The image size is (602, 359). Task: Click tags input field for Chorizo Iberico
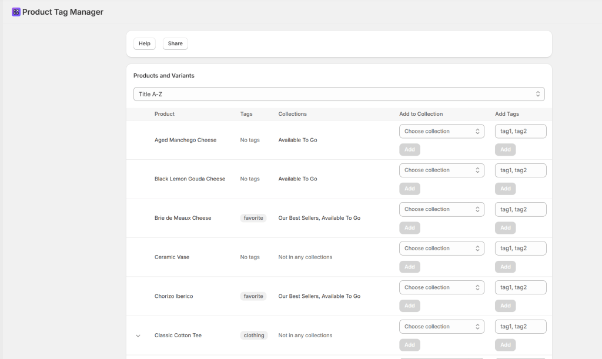520,287
